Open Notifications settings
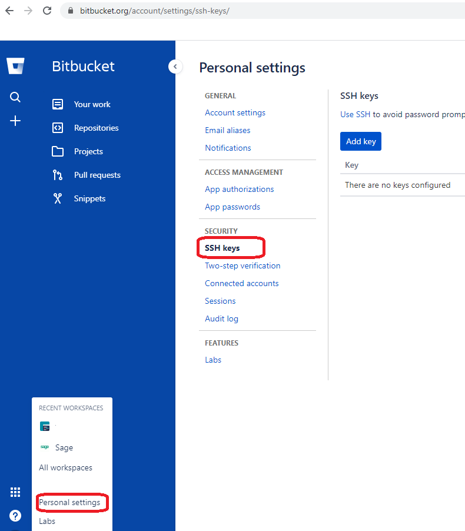 (x=228, y=148)
